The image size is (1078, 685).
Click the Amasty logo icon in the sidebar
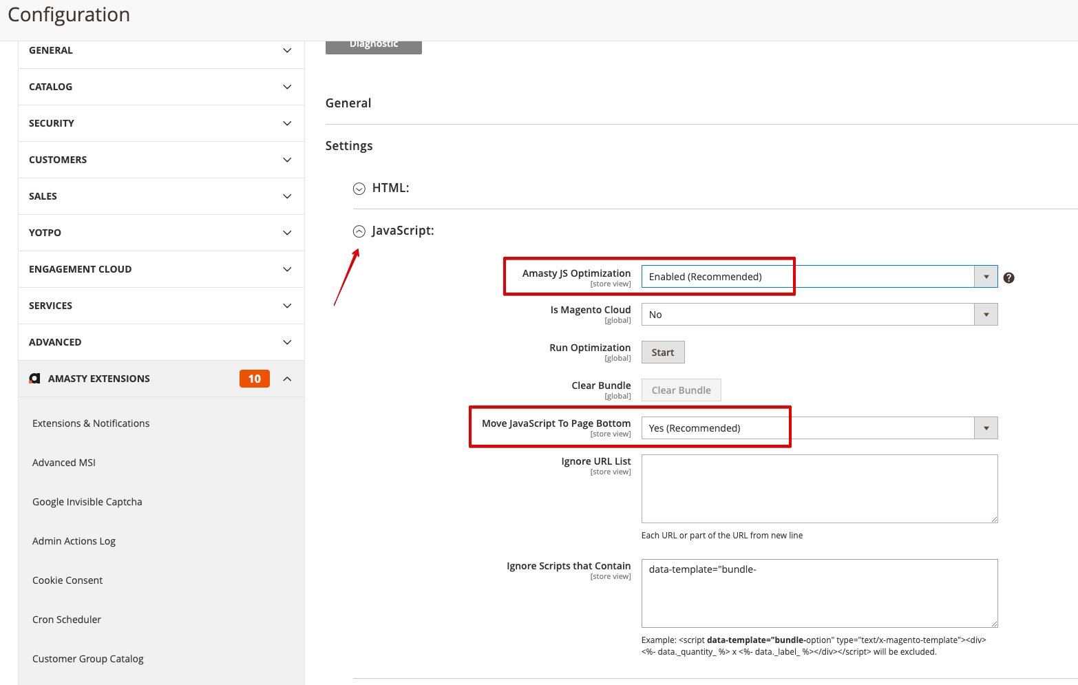coord(34,378)
